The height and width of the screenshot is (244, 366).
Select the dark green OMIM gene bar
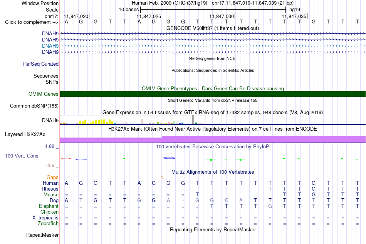point(213,94)
